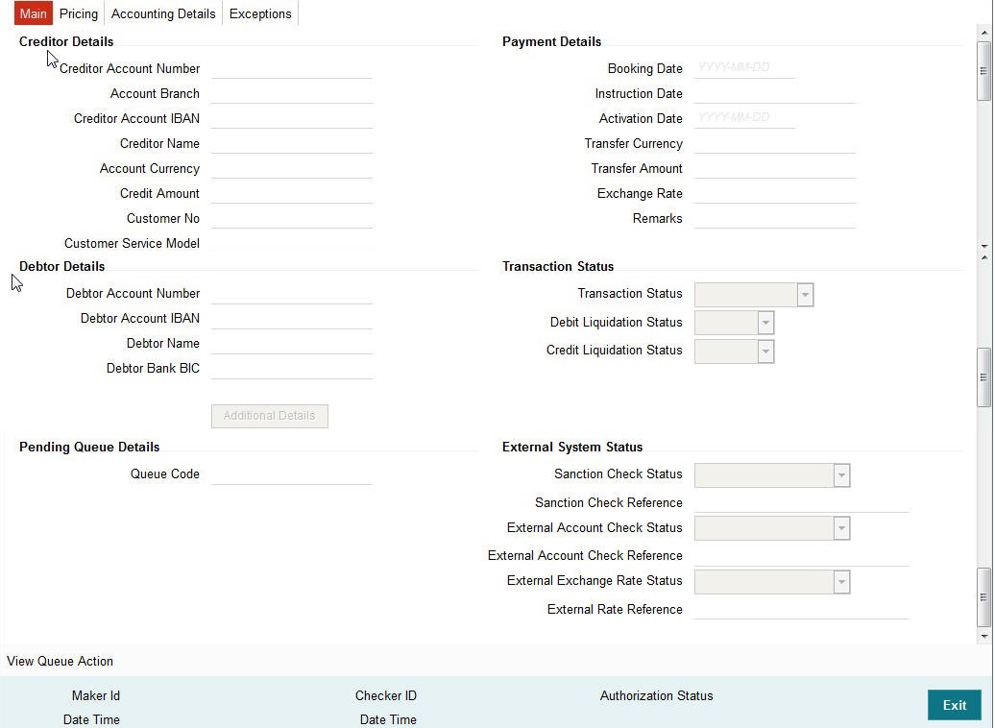Click the Customer Service Model label
This screenshot has height=728, width=995.
[132, 243]
